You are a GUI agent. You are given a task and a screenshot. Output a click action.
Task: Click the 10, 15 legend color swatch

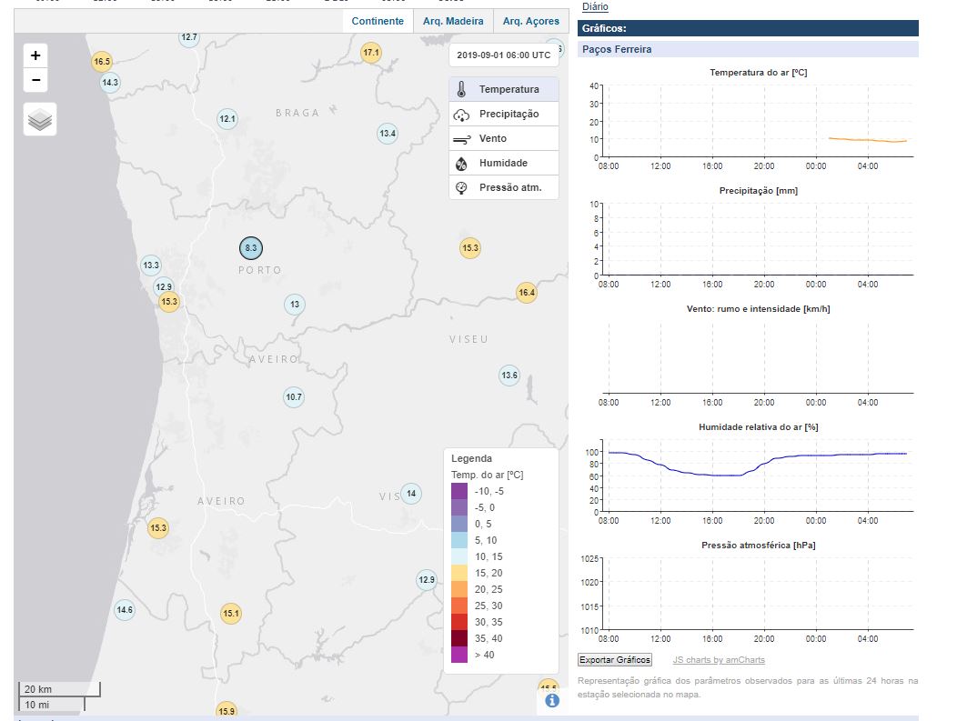(459, 556)
